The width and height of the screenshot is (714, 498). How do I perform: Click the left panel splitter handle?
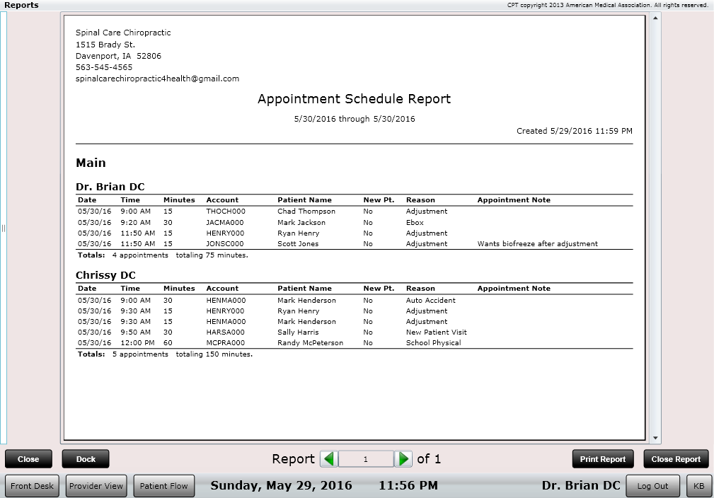point(4,228)
